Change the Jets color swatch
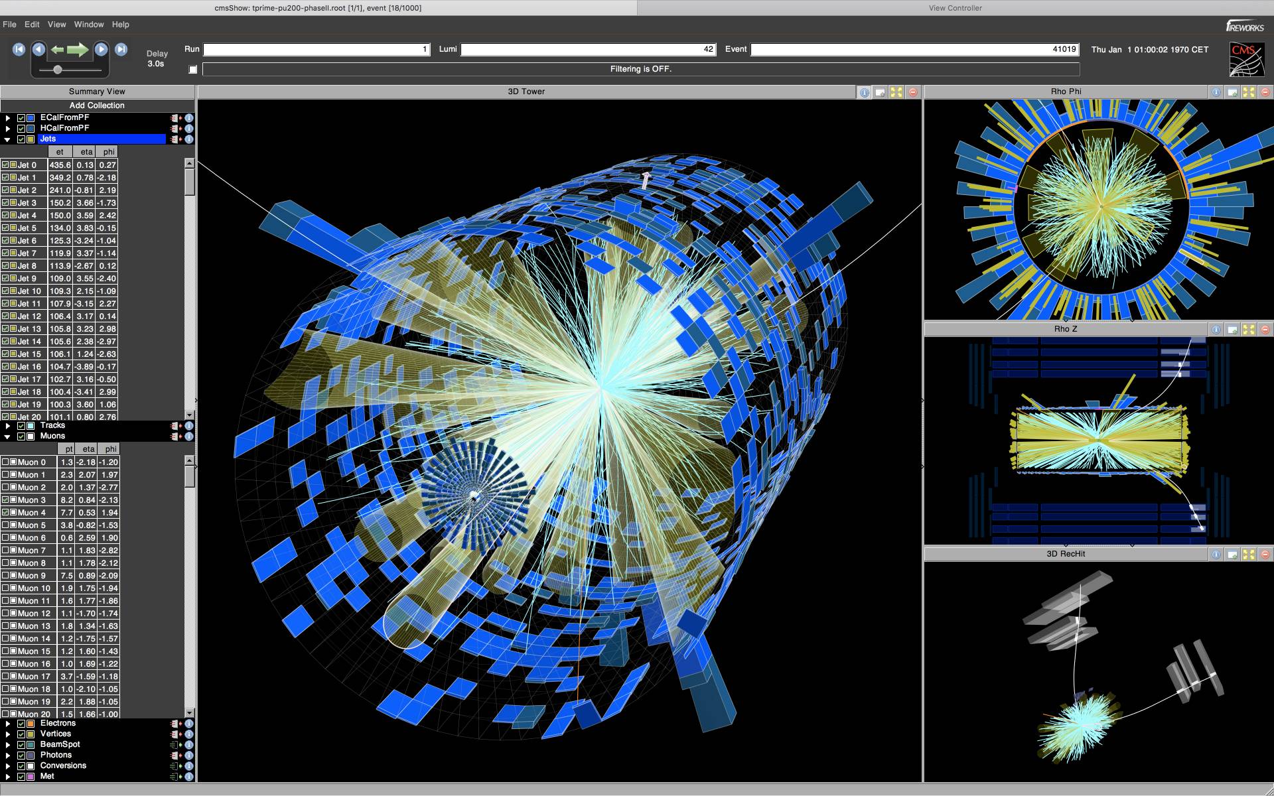This screenshot has height=796, width=1274. pyautogui.click(x=31, y=139)
